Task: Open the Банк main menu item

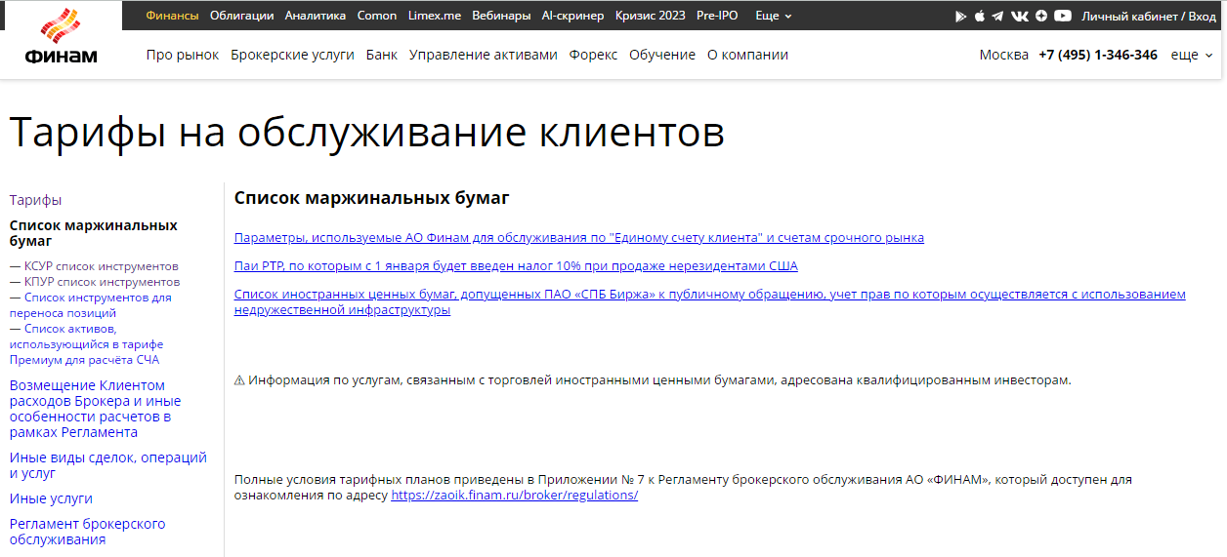Action: coord(382,55)
